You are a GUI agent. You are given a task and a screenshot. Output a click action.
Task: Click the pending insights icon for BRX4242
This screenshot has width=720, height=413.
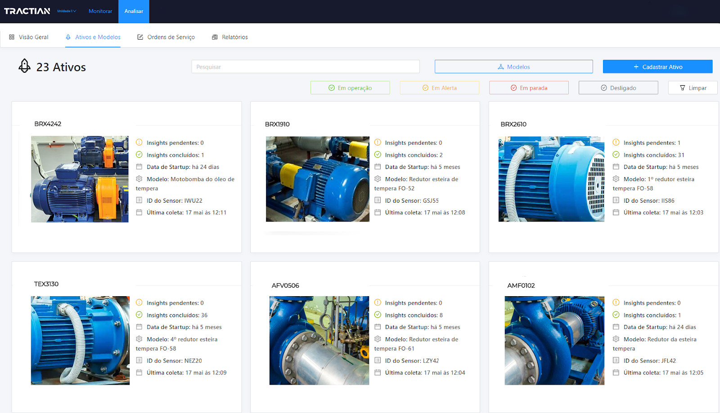(x=139, y=142)
